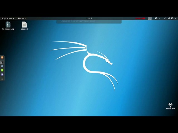Screen dimensions: 178x133
Task: Click the network connection status icon
Action: pyautogui.click(x=165, y=18)
